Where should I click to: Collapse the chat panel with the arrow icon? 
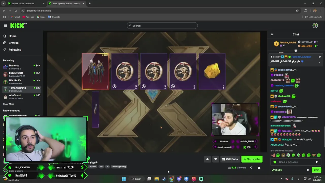tap(272, 34)
